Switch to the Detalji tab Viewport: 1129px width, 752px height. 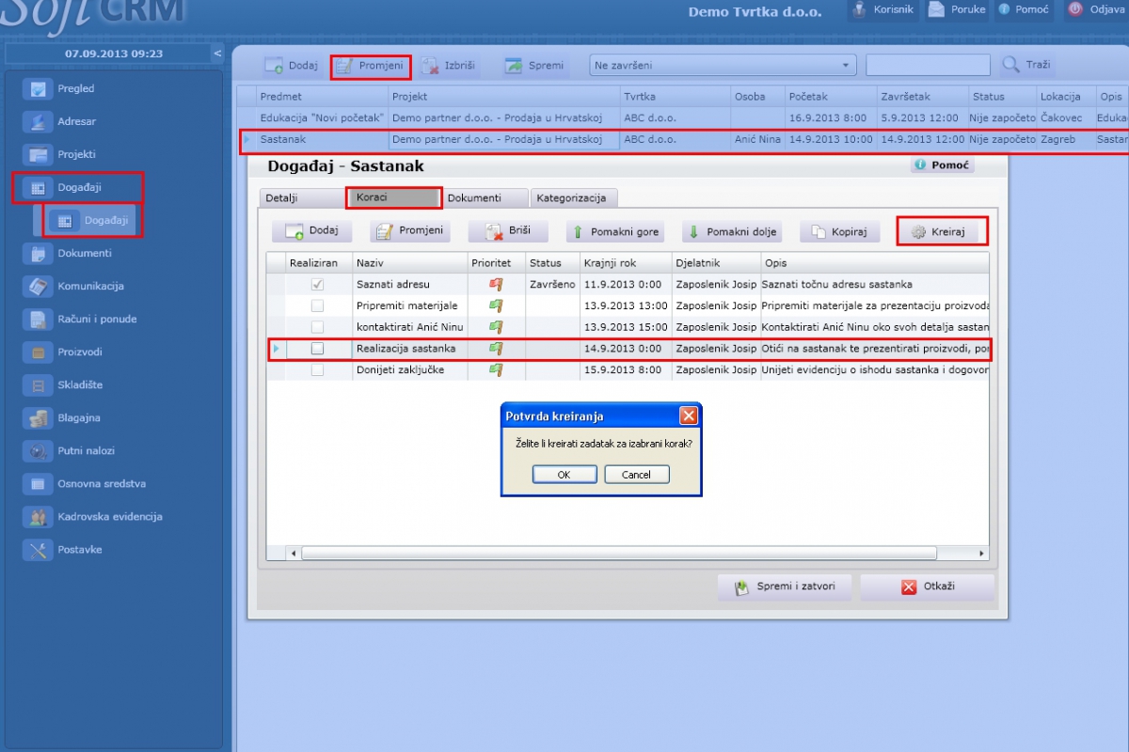tap(301, 198)
